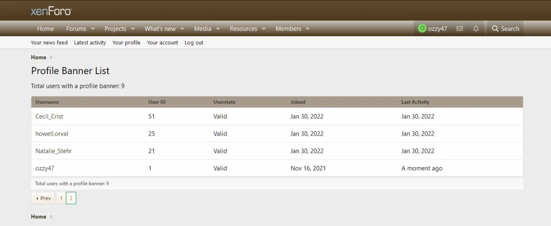Image resolution: width=551 pixels, height=226 pixels.
Task: Open the alerts bell icon
Action: coord(476,29)
